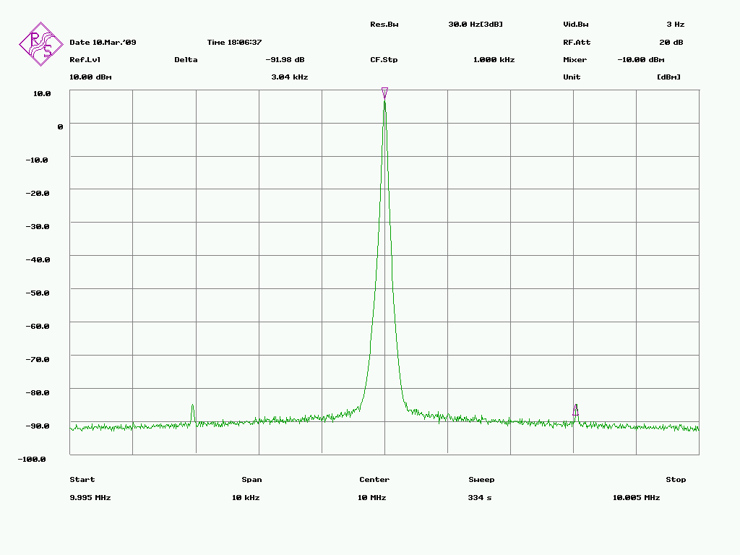Click the -60.0 y-axis label
The height and width of the screenshot is (555, 740).
click(38, 327)
